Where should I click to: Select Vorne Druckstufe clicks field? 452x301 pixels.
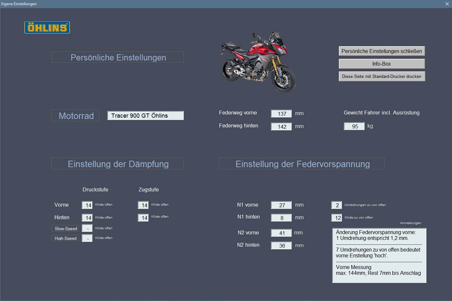87,205
